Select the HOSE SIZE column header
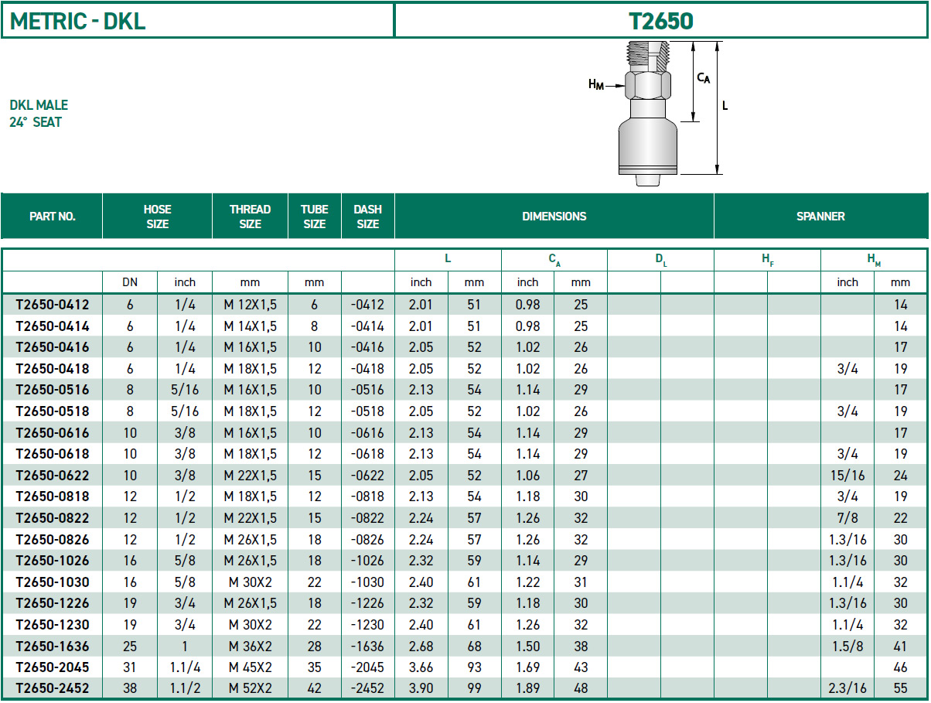 point(157,217)
